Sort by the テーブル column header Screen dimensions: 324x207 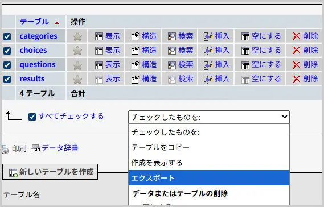click(34, 22)
